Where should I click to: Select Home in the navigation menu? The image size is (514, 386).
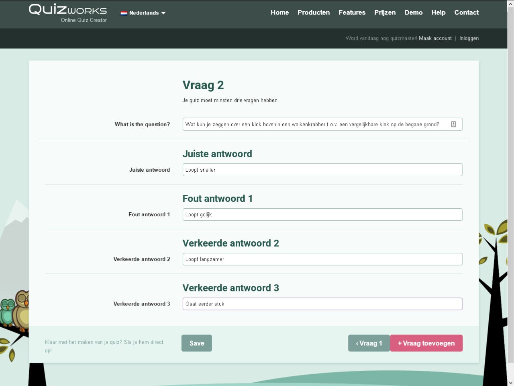point(279,12)
